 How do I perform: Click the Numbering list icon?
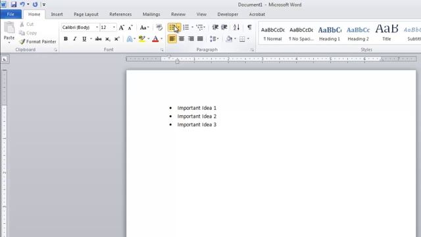pos(186,28)
